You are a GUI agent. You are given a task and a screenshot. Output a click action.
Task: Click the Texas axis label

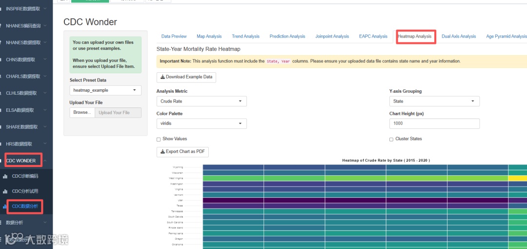click(180, 206)
